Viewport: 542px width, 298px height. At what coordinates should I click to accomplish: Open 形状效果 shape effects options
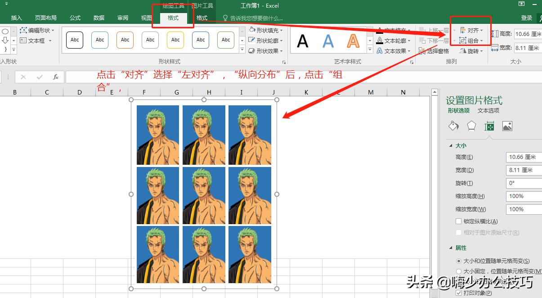pos(266,51)
